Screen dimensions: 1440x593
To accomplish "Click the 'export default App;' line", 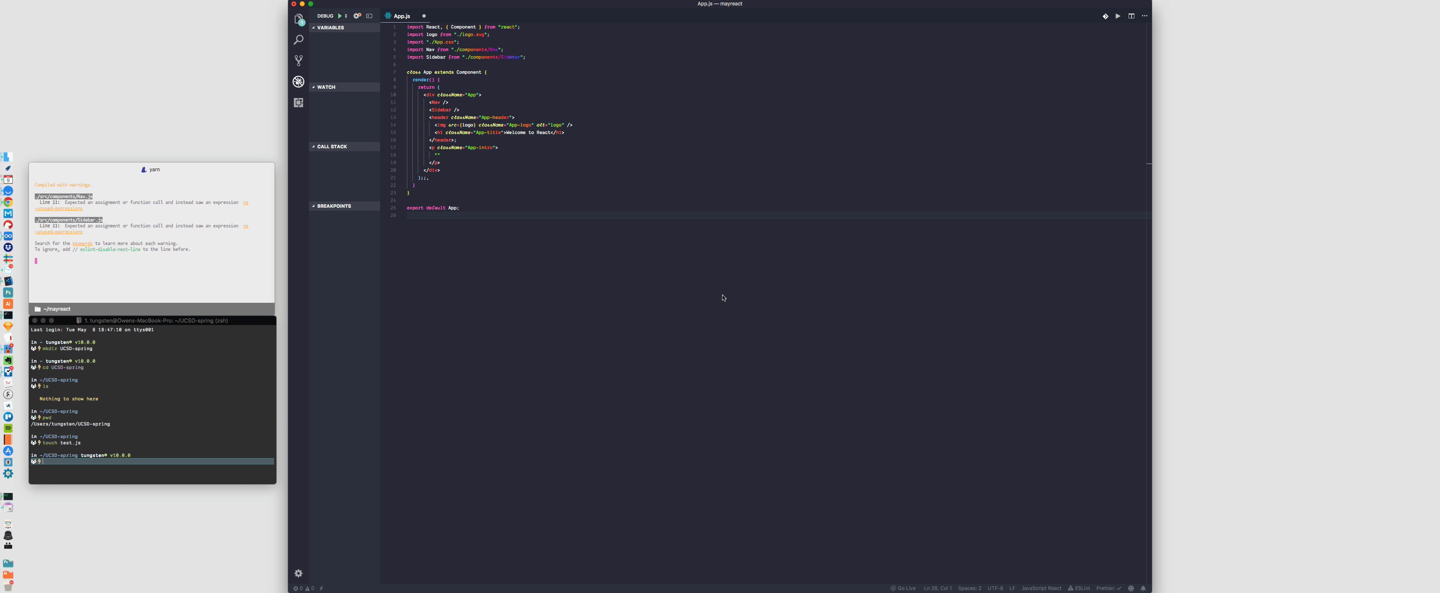I will tap(433, 208).
